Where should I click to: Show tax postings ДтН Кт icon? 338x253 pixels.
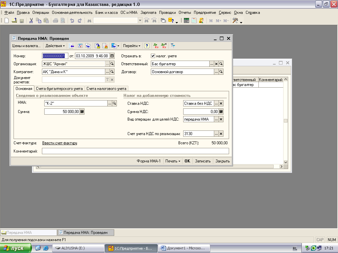(x=164, y=46)
